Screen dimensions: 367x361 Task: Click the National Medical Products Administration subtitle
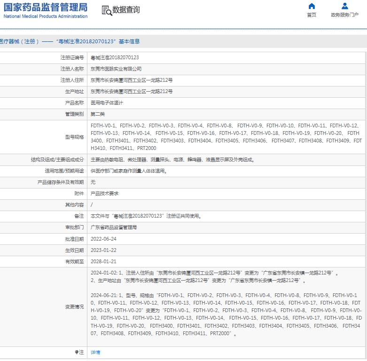point(46,16)
